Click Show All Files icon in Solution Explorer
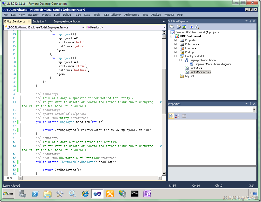This screenshot has width=261, height=202. 178,27
